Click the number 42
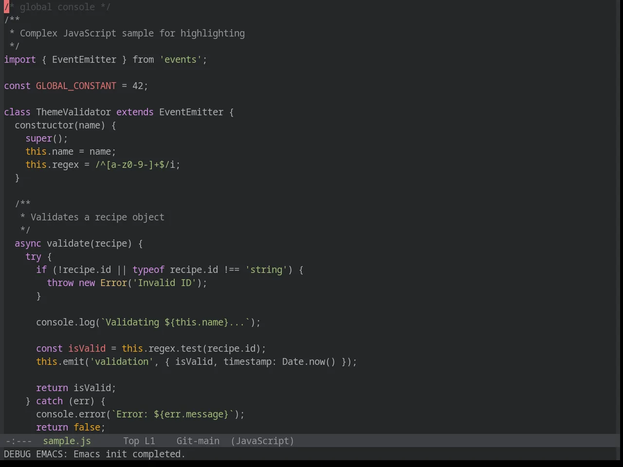The image size is (623, 467). click(138, 86)
